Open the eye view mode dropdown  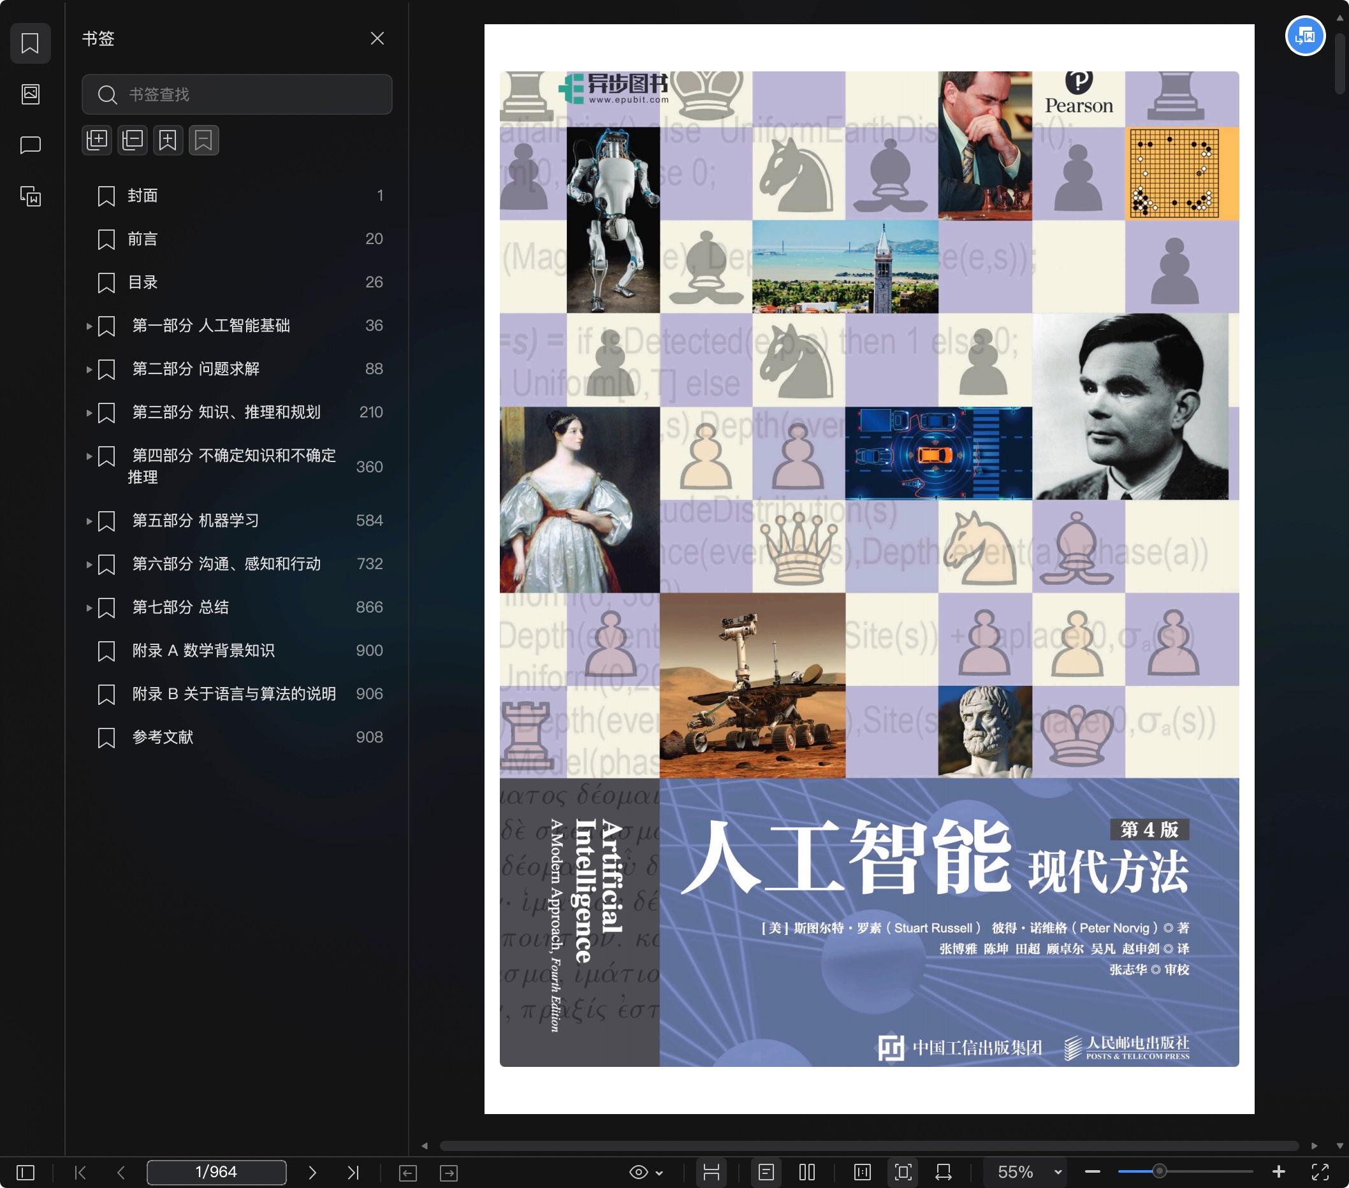[x=646, y=1172]
